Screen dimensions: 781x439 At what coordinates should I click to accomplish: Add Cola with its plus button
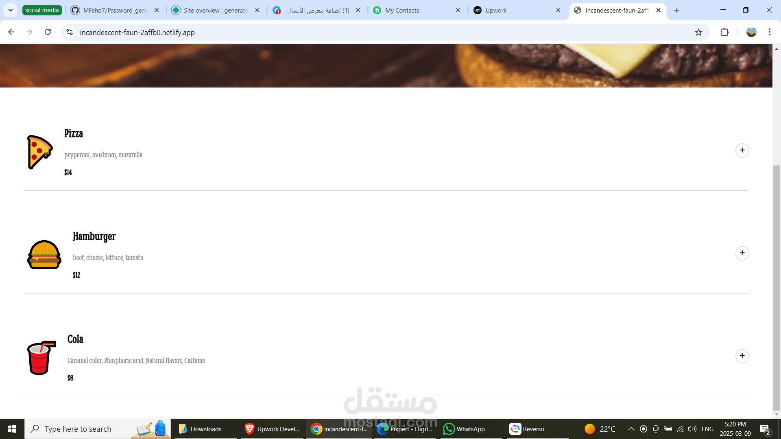pyautogui.click(x=742, y=356)
